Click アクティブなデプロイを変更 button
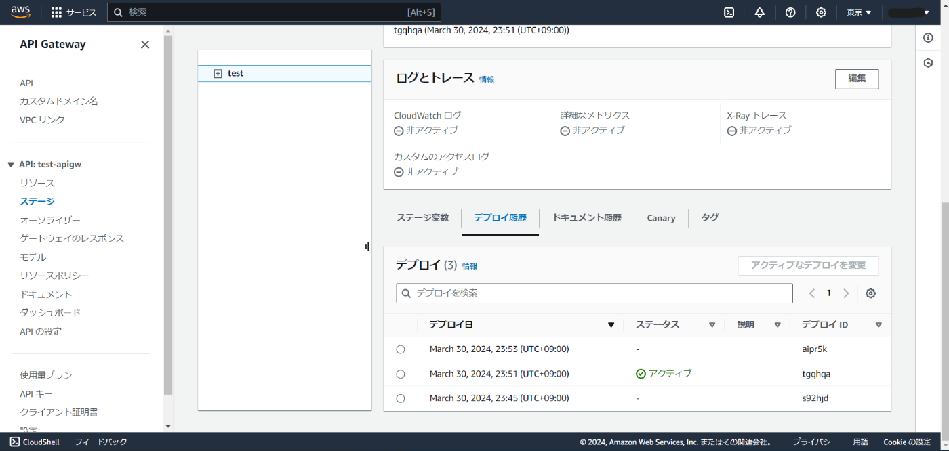Screen dimensions: 949x451 [x=808, y=265]
